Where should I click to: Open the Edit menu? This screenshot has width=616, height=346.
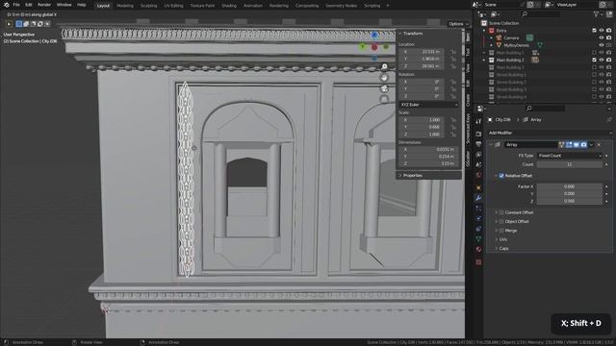pyautogui.click(x=29, y=5)
